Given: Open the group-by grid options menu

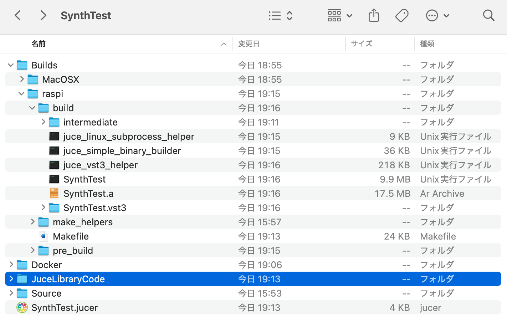Looking at the screenshot, I should [340, 15].
